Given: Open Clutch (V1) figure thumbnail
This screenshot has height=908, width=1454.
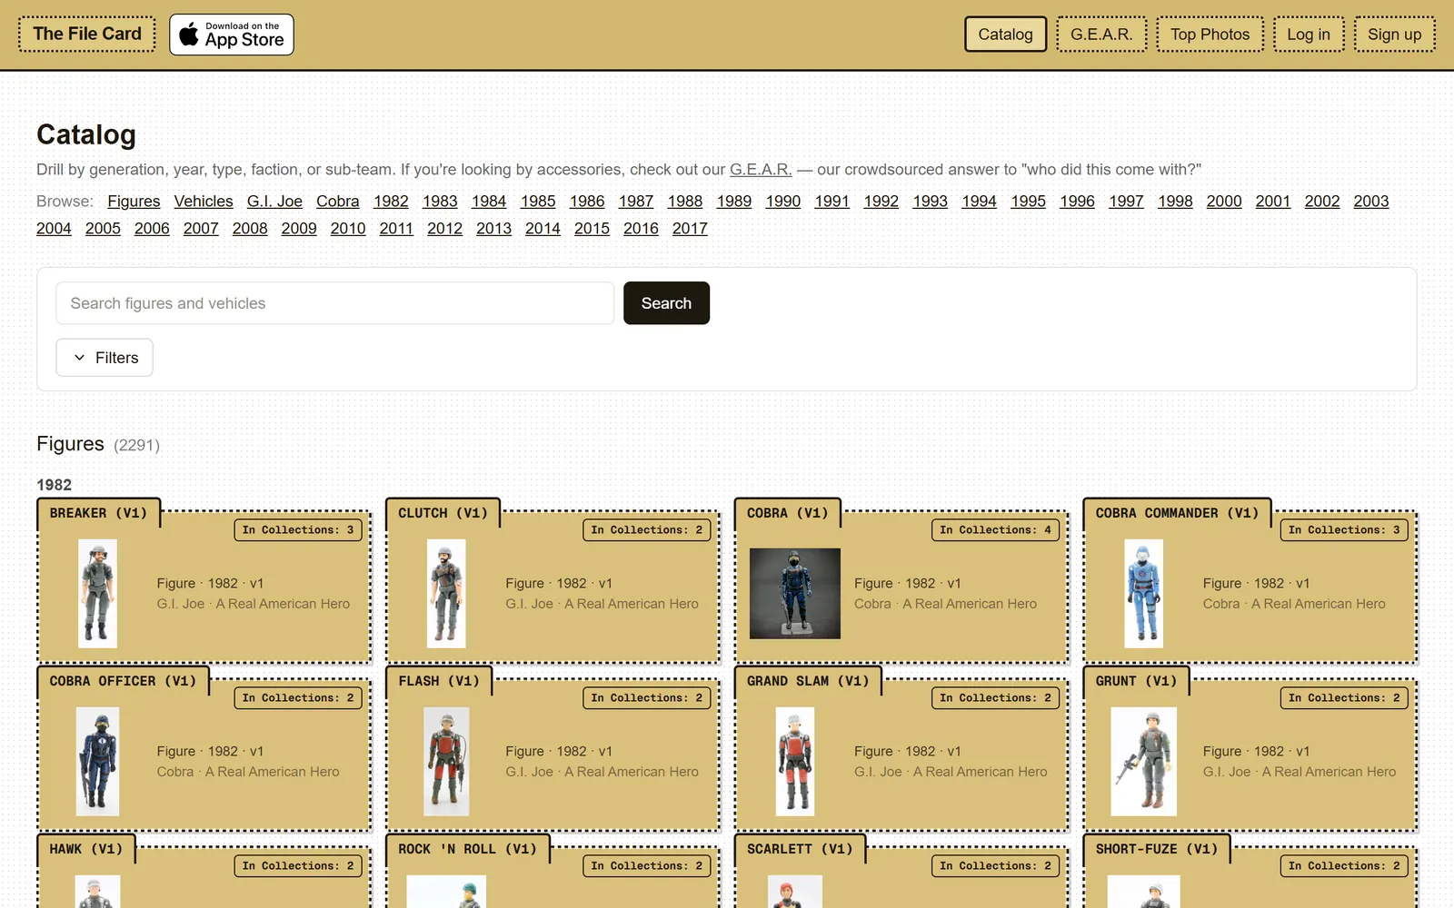Looking at the screenshot, I should tap(446, 593).
